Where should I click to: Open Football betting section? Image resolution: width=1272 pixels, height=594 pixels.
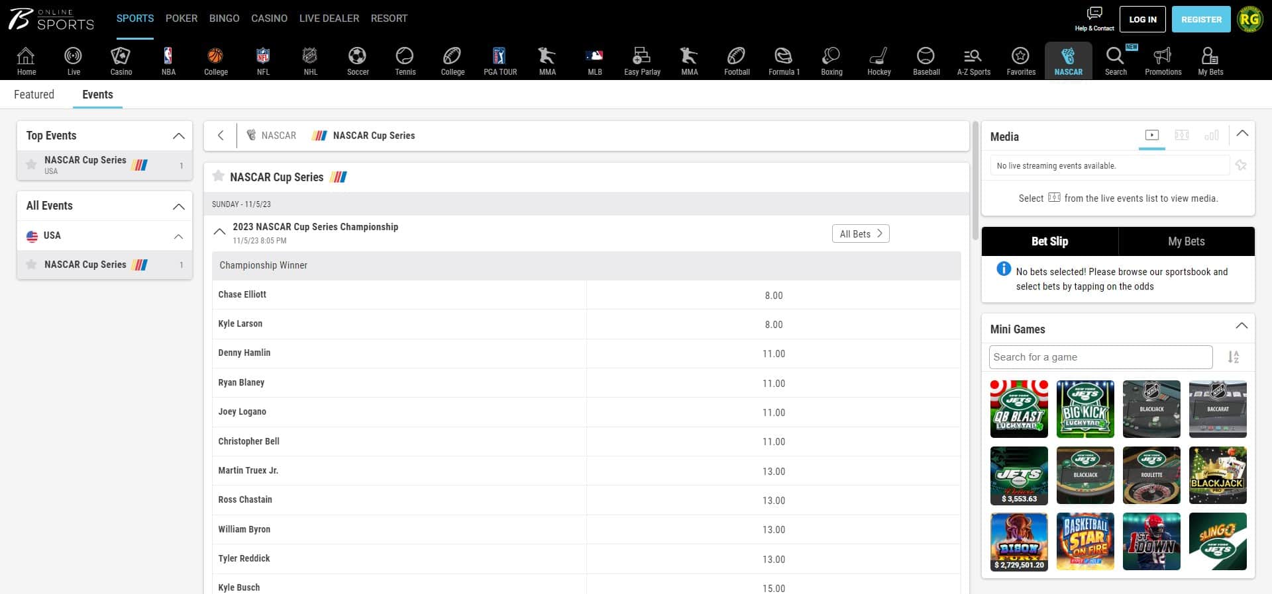pyautogui.click(x=737, y=62)
